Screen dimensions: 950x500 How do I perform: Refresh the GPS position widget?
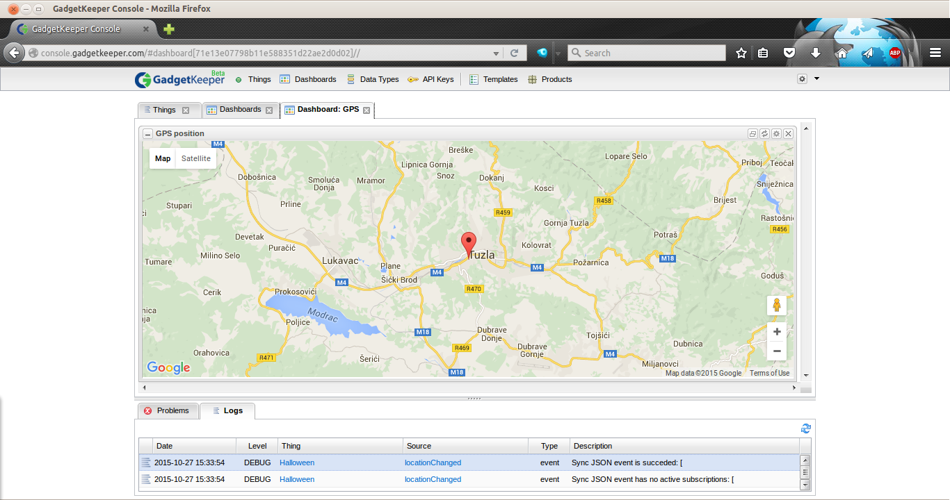764,133
